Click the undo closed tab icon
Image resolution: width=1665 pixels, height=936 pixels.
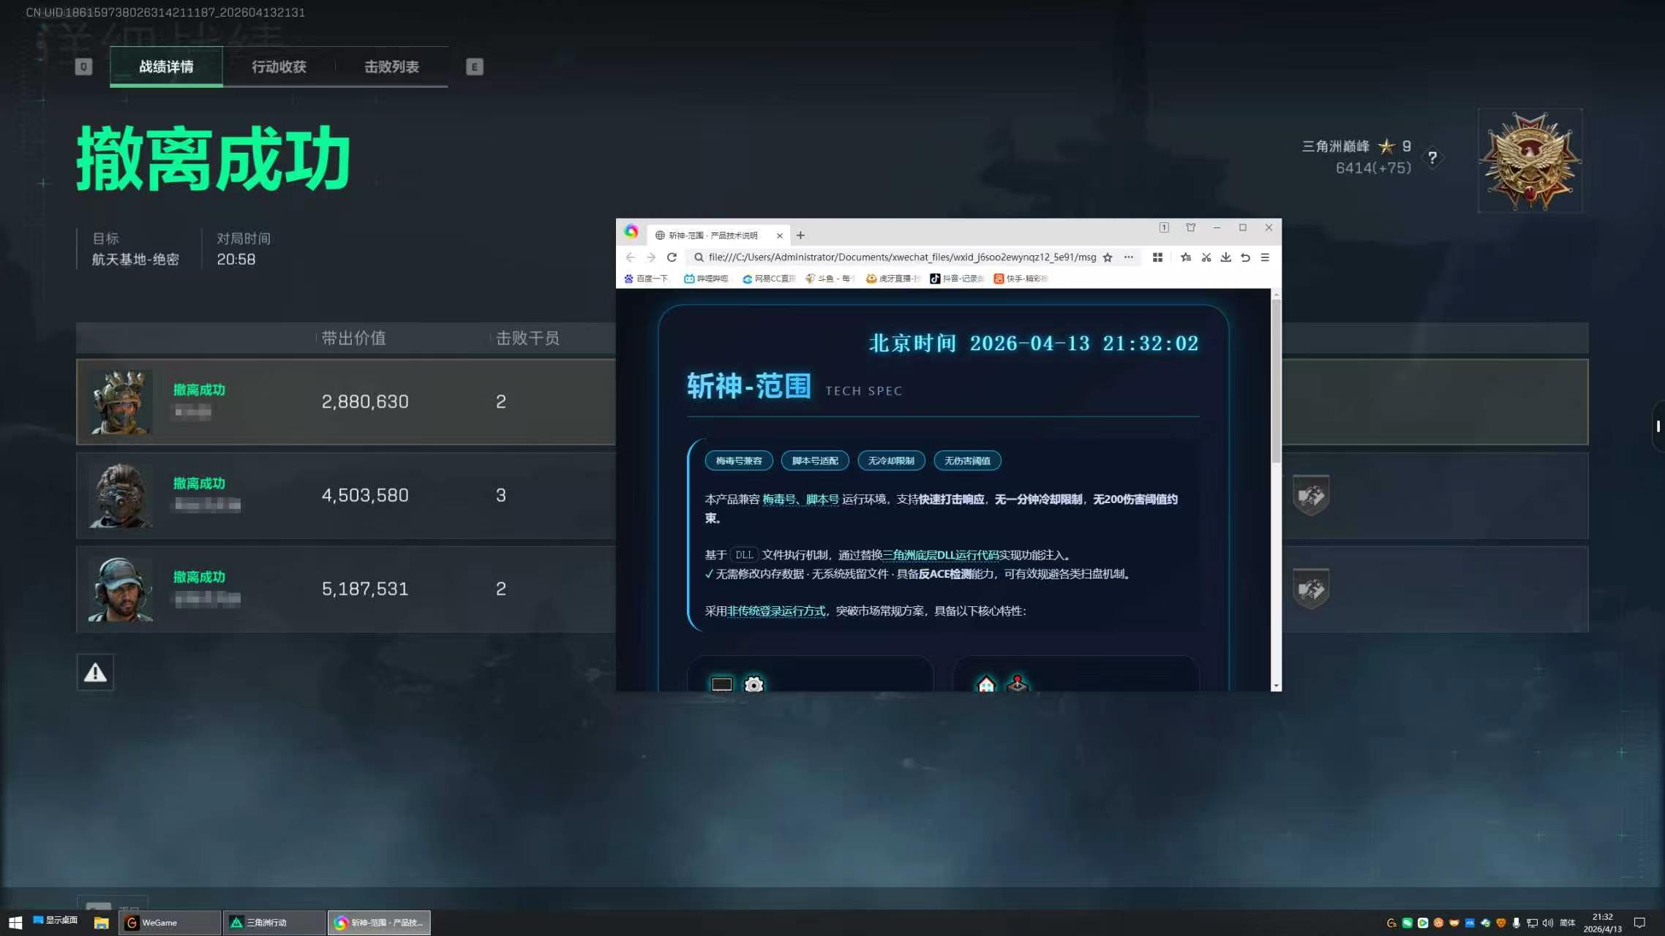1245,257
